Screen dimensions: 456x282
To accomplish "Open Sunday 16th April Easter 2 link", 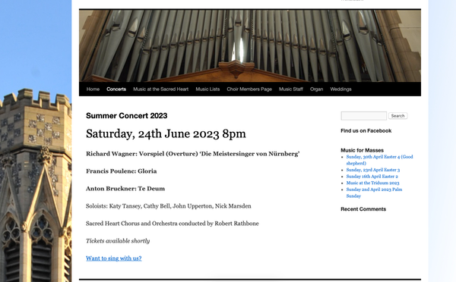I will click(x=372, y=177).
